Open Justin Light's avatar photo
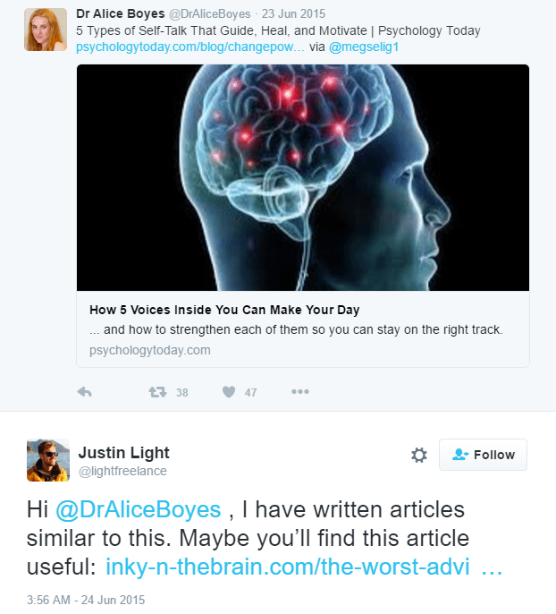Viewport: 556px width, 614px height. 48,460
